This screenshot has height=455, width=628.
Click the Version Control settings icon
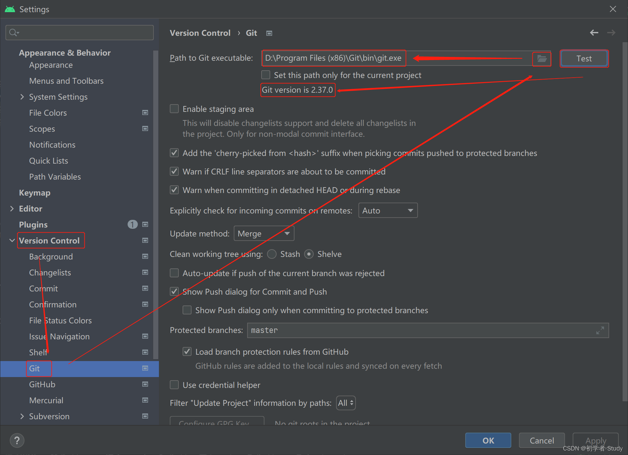[x=145, y=241]
